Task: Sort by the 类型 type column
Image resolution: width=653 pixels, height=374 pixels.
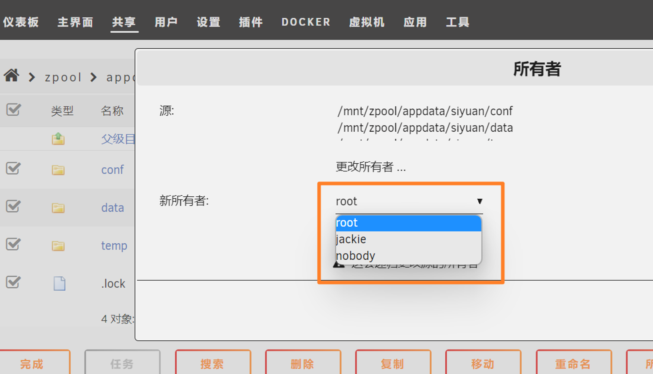Action: click(x=62, y=111)
